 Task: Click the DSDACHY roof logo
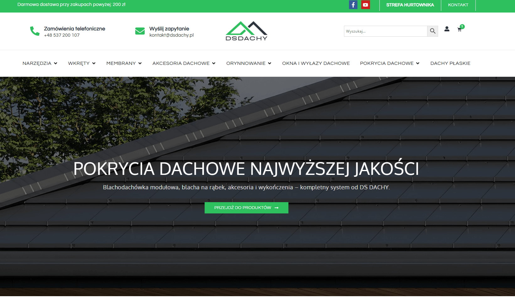[x=247, y=31]
